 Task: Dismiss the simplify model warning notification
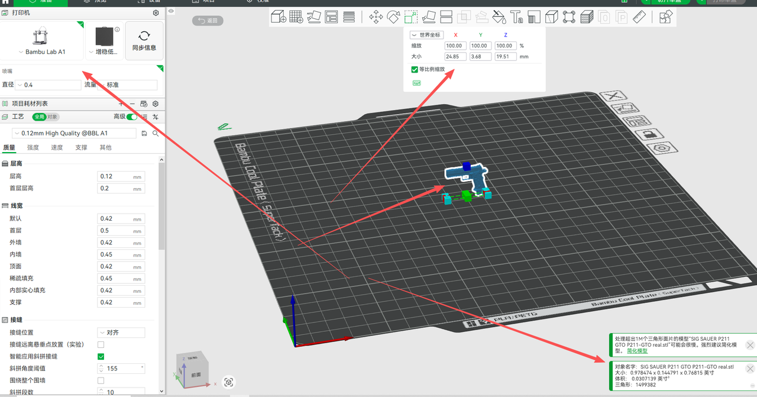tap(750, 345)
